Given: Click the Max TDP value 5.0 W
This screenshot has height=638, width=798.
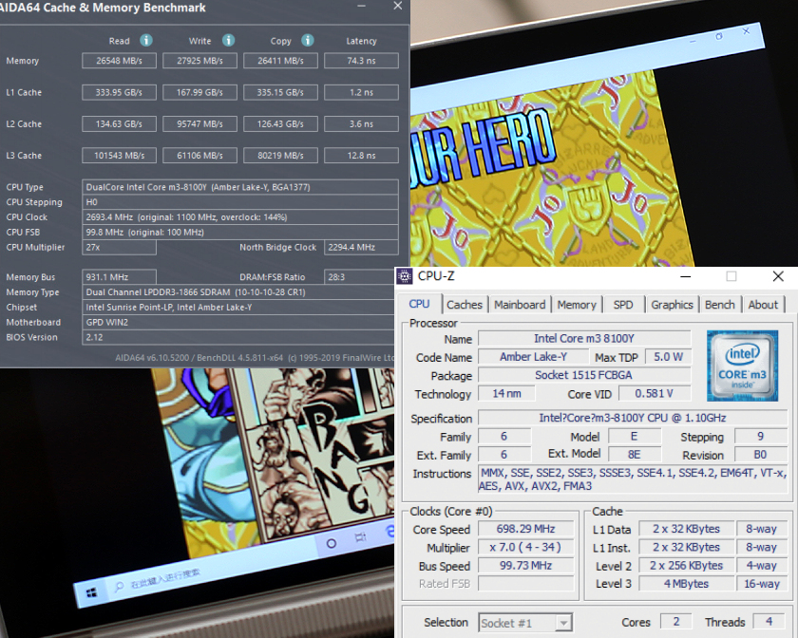Looking at the screenshot, I should (668, 357).
